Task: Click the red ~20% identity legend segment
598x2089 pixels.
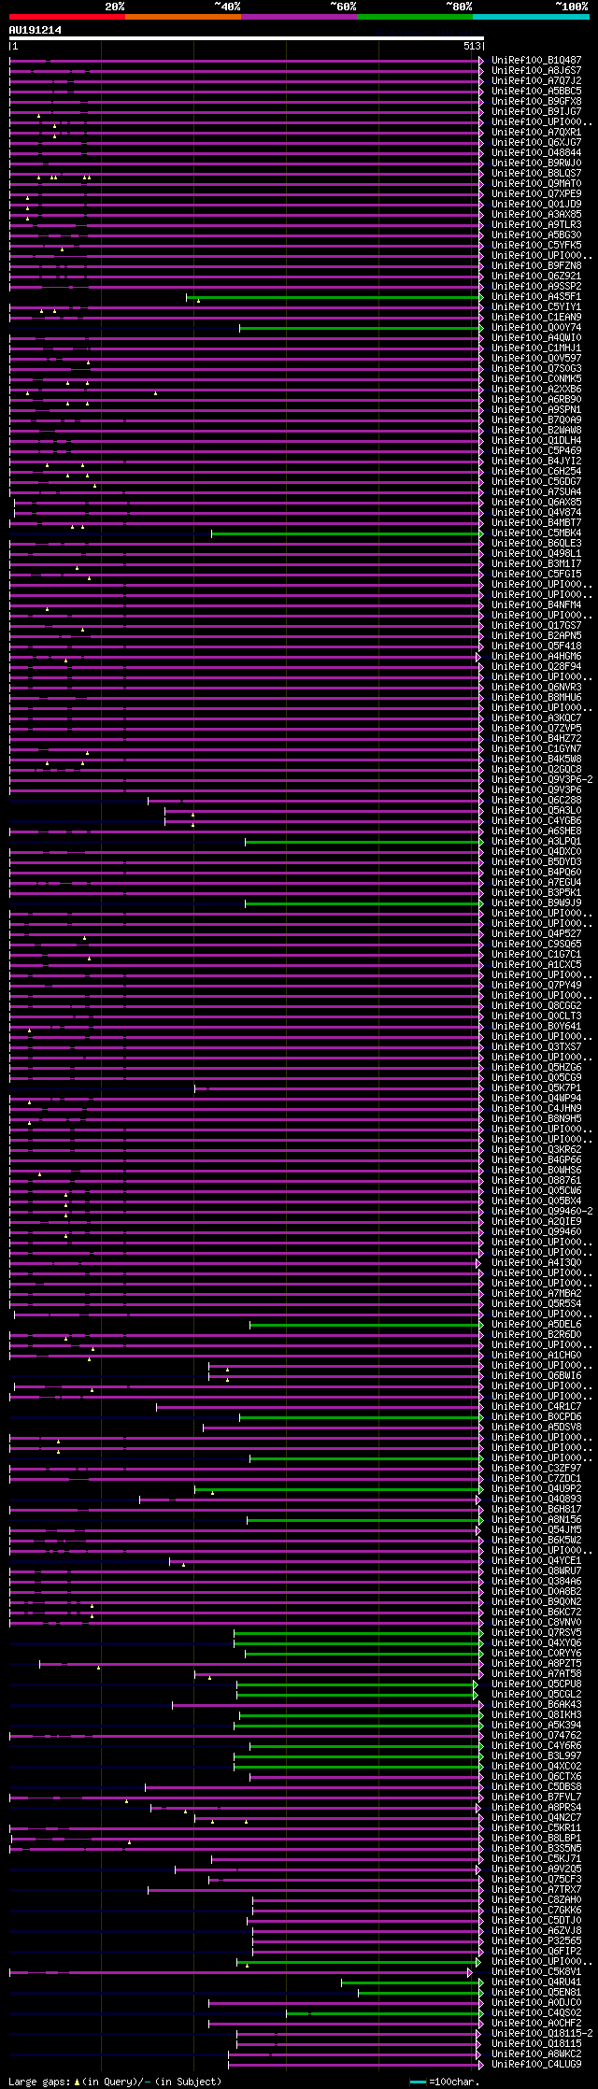Action: 66,17
